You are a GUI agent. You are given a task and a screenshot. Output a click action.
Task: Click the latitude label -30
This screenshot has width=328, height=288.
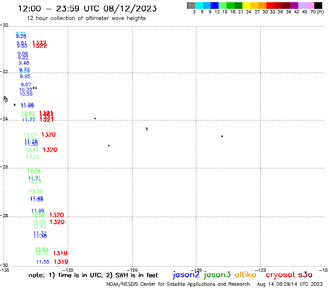pos(4,265)
